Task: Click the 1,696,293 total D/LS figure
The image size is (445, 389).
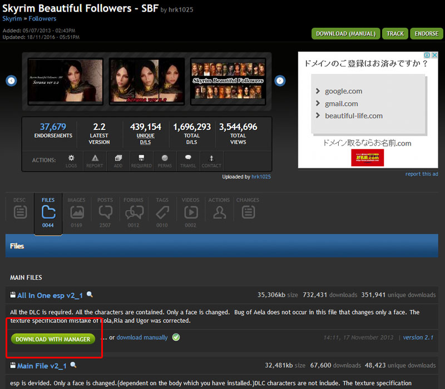Action: [192, 127]
